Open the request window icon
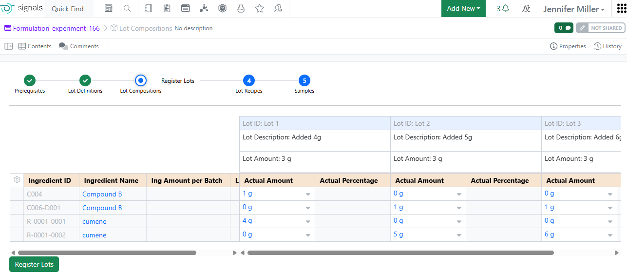Viewport: 627px width, 273px height. tap(186, 8)
